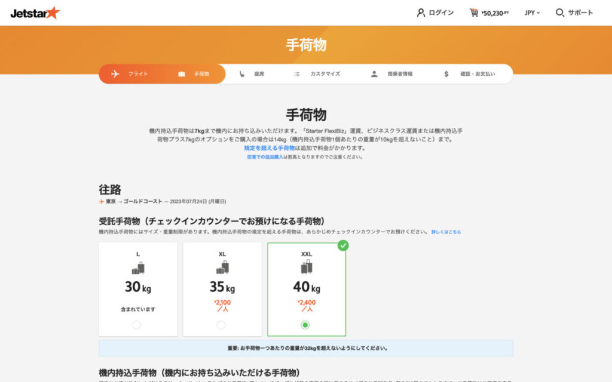
Task: Select the XXL 40kg baggage card
Action: point(305,286)
